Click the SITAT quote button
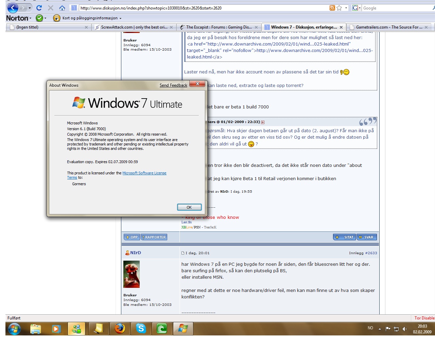The width and height of the screenshot is (435, 348). (x=345, y=237)
